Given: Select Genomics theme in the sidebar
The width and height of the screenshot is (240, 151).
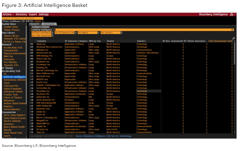Looking at the screenshot, I should click(x=9, y=124).
